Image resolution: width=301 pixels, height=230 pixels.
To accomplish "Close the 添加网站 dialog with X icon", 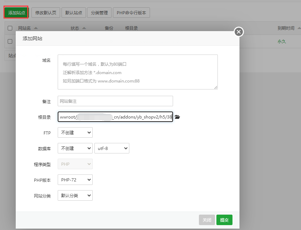I will (239, 32).
